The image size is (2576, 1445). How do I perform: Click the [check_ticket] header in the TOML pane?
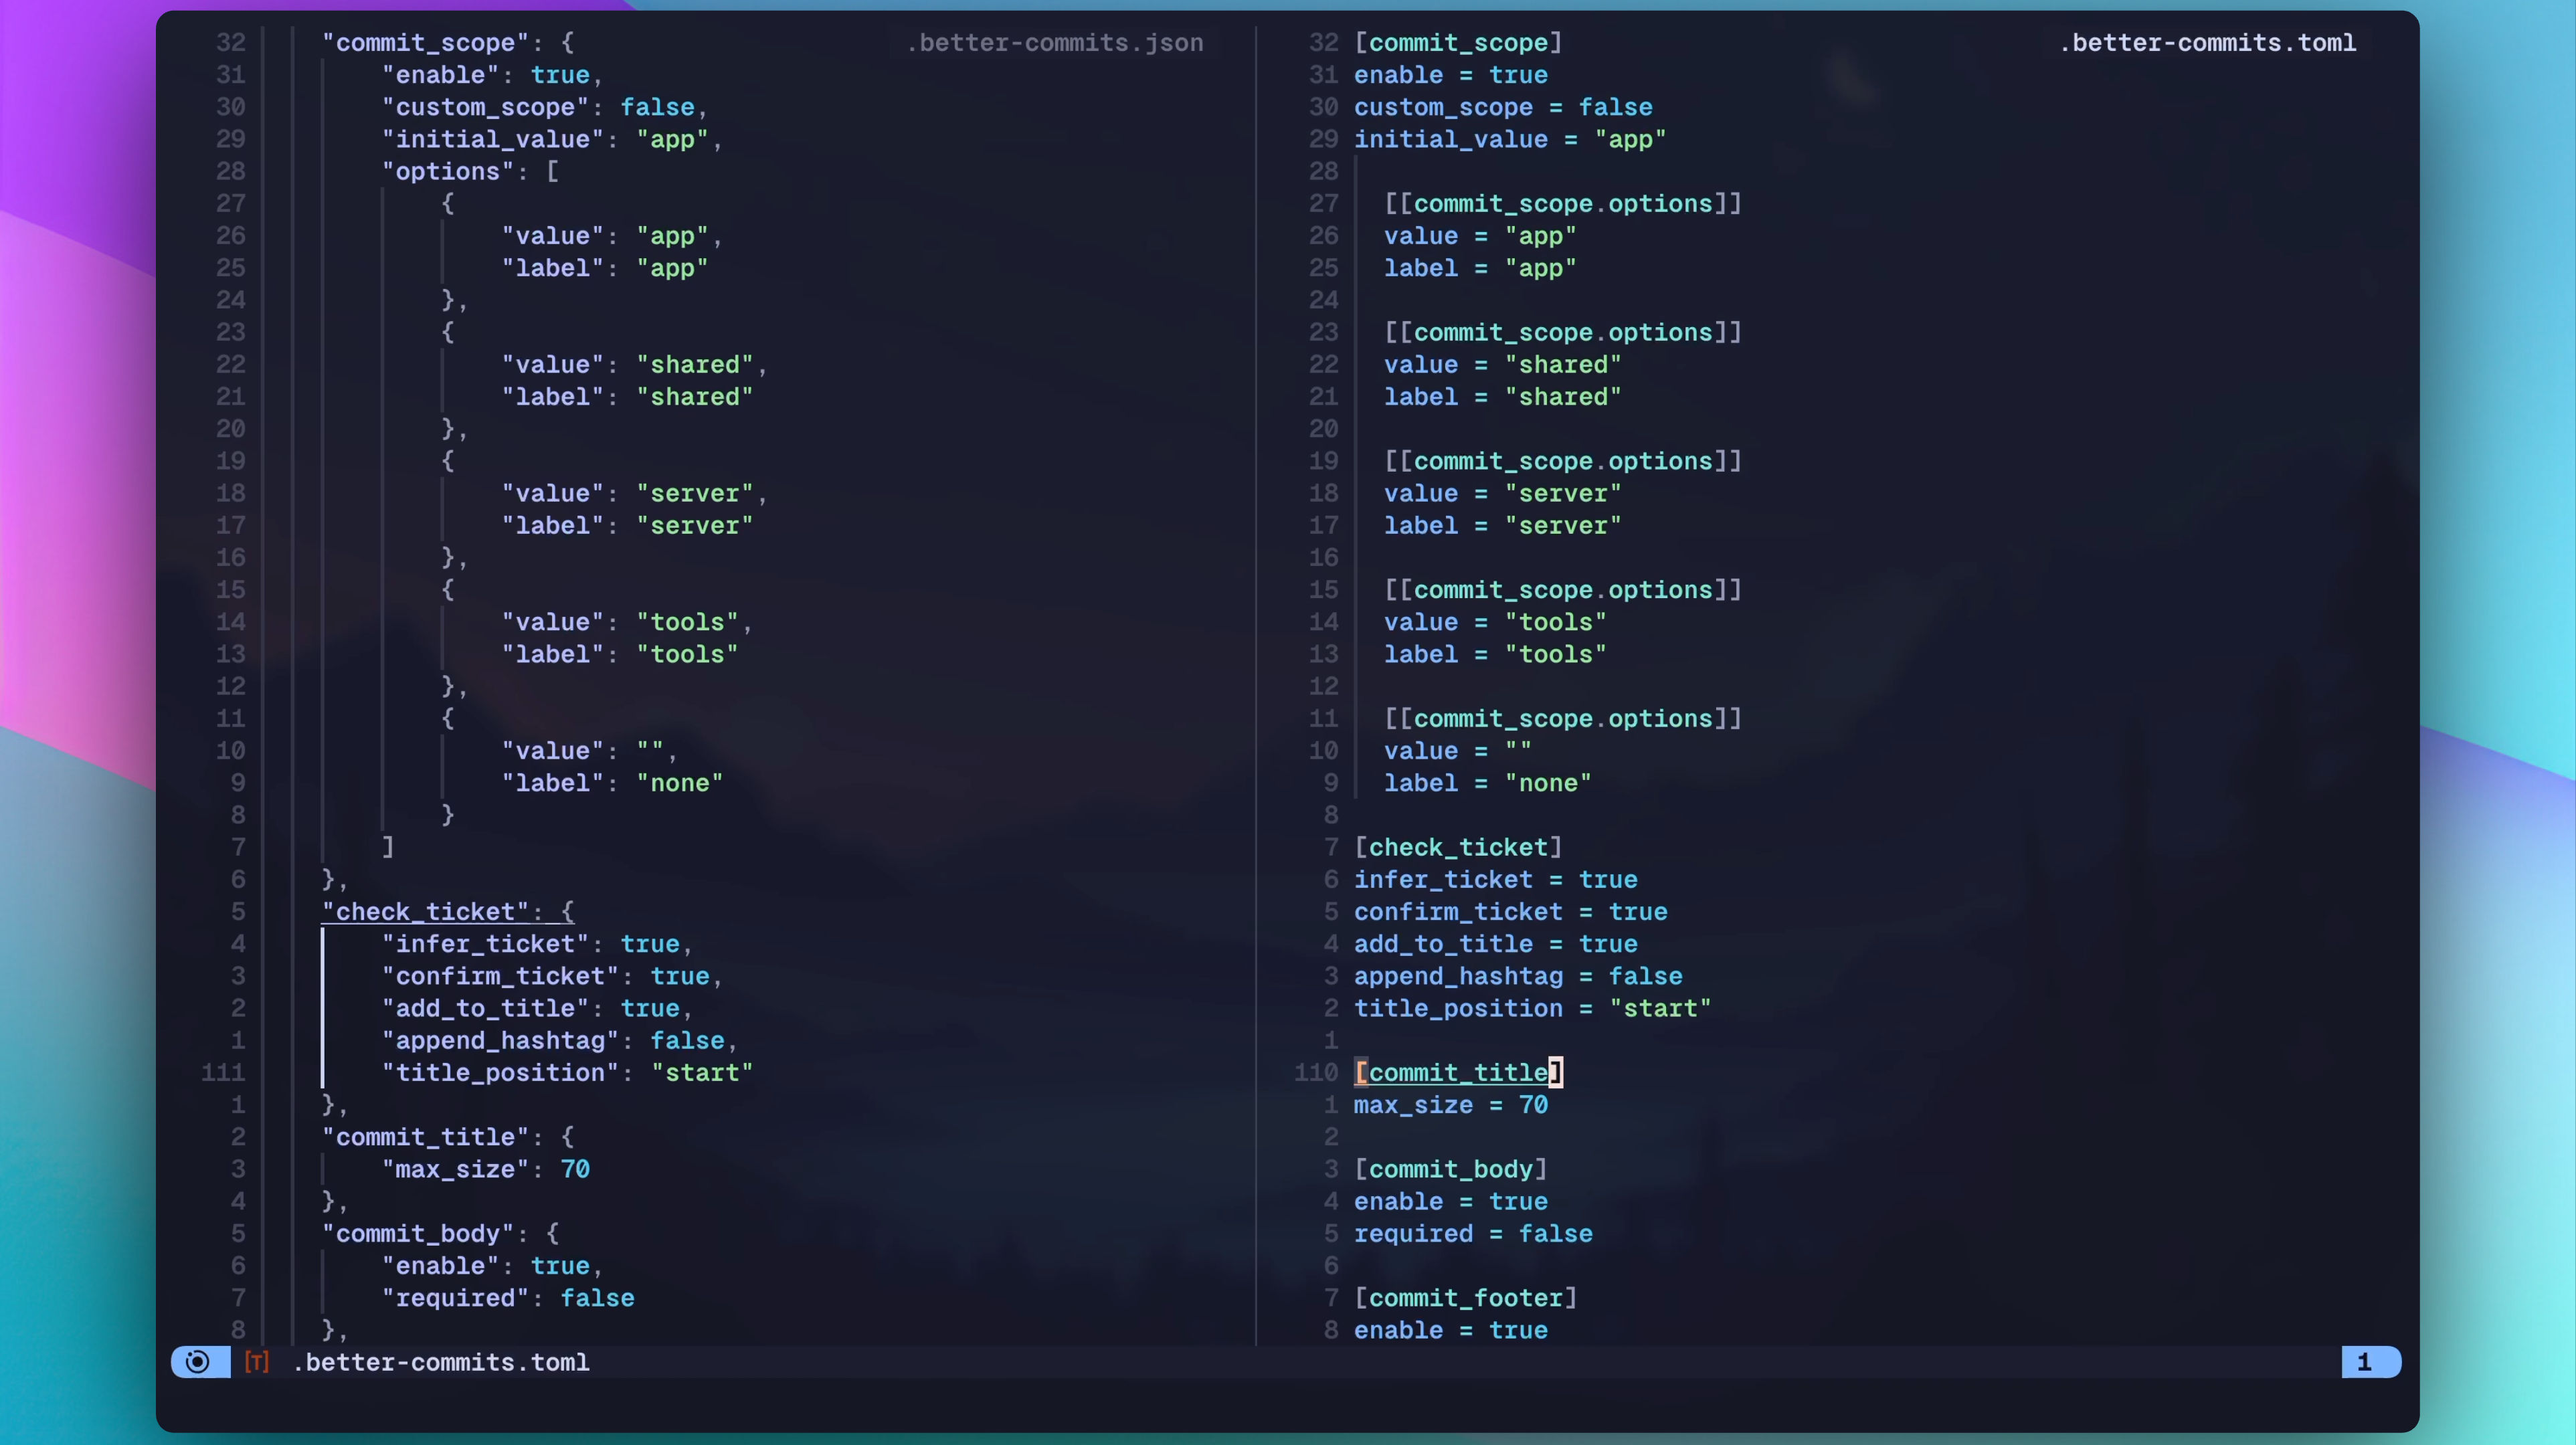click(1458, 848)
